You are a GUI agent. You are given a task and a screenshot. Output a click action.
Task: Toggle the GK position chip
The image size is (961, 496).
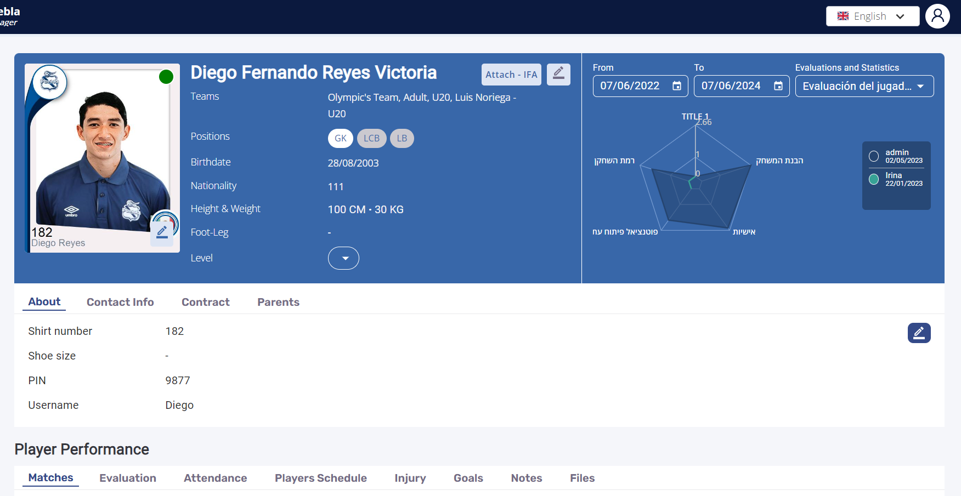(x=341, y=138)
